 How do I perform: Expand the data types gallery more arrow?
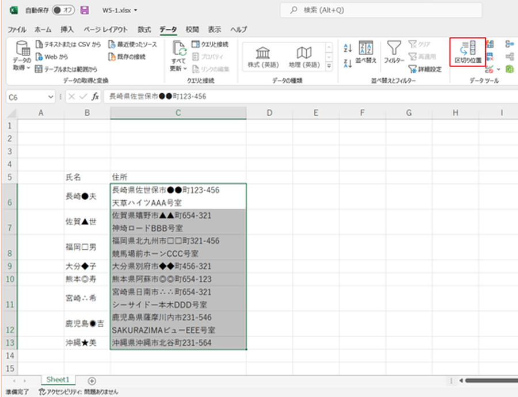pos(329,66)
